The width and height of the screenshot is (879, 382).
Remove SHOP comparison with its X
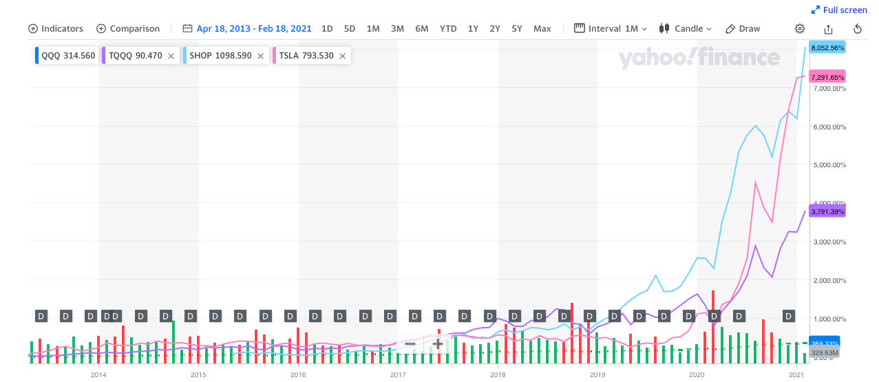260,56
